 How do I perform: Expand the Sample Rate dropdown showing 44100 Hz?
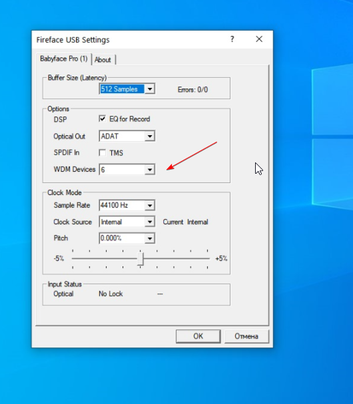(127, 206)
